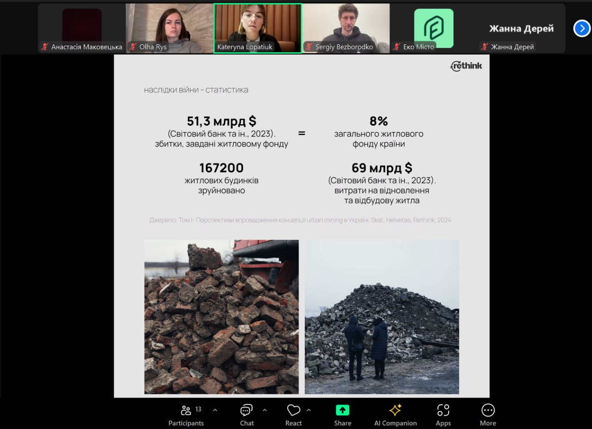Open the Participants panel
The image size is (592, 429).
click(186, 415)
